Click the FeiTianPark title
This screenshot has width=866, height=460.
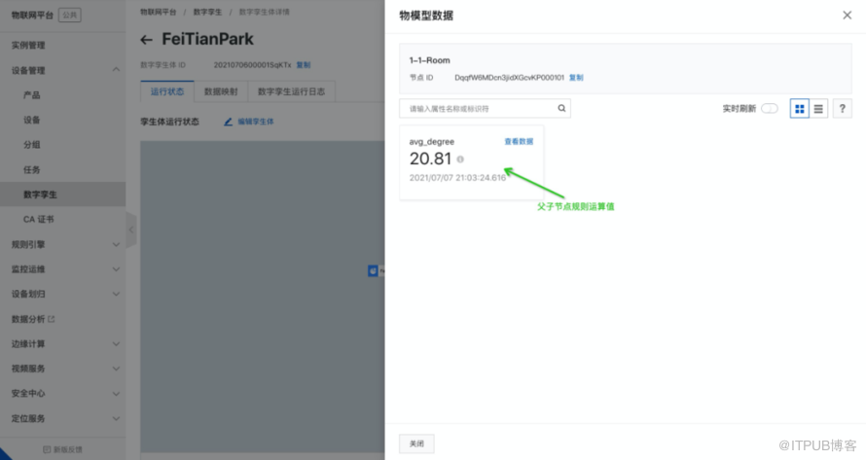point(207,39)
